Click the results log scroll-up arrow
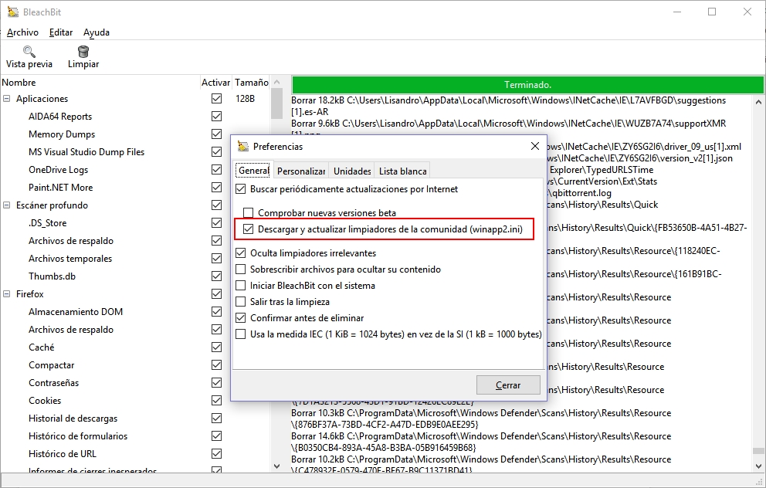The height and width of the screenshot is (488, 766). (758, 102)
